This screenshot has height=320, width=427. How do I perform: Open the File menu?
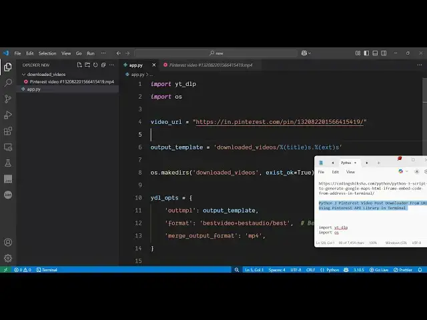[17, 53]
